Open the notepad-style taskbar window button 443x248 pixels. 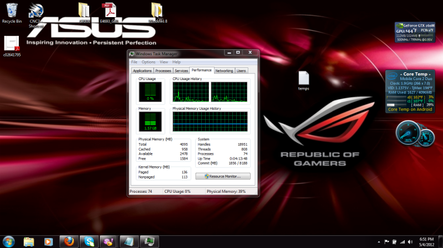click(129, 241)
